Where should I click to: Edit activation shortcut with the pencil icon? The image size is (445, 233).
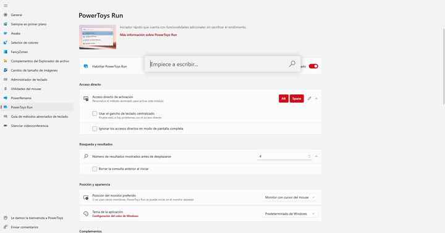[x=310, y=99]
